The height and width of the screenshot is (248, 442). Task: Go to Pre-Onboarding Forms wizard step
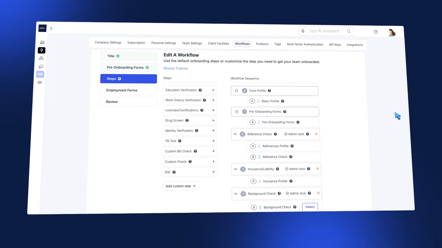click(x=129, y=68)
